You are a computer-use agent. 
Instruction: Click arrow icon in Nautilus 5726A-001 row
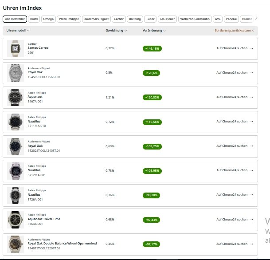[252, 195]
